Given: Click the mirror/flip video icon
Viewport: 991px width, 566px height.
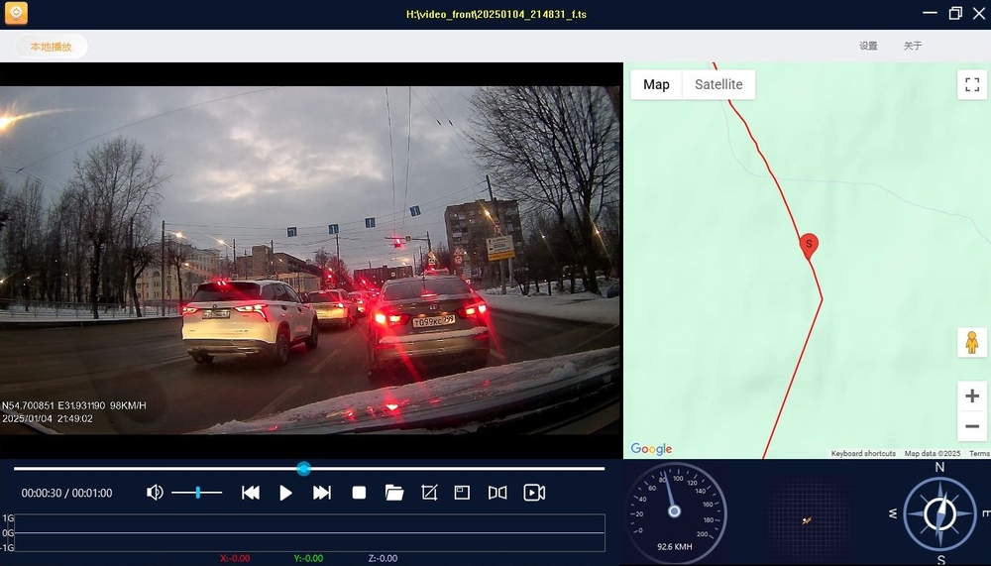Looking at the screenshot, I should pos(497,493).
